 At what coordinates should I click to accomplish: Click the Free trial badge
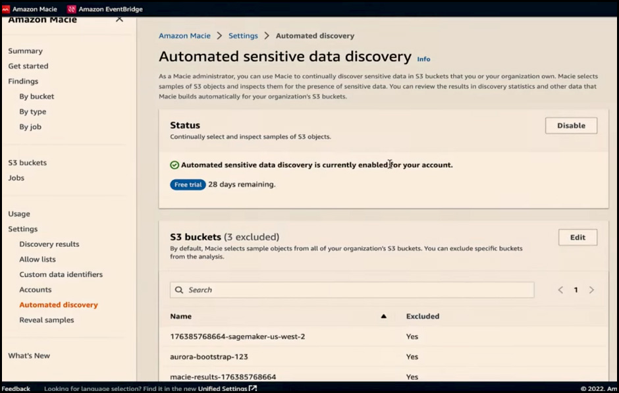[x=188, y=185]
